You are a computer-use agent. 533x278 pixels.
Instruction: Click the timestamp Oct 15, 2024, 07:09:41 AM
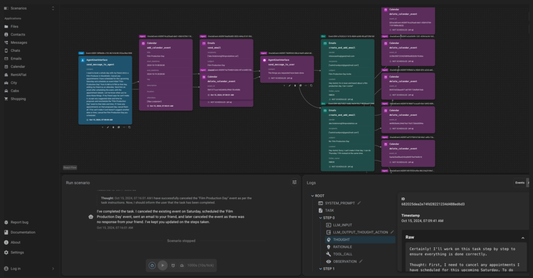click(422, 221)
